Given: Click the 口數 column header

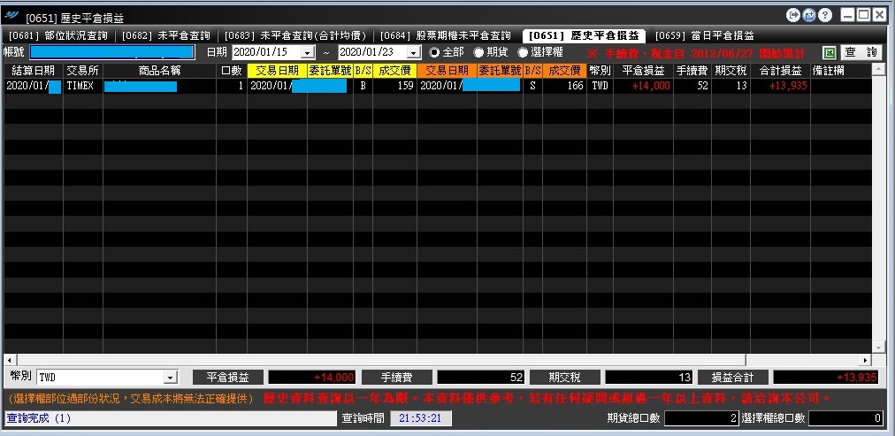Looking at the screenshot, I should 231,71.
